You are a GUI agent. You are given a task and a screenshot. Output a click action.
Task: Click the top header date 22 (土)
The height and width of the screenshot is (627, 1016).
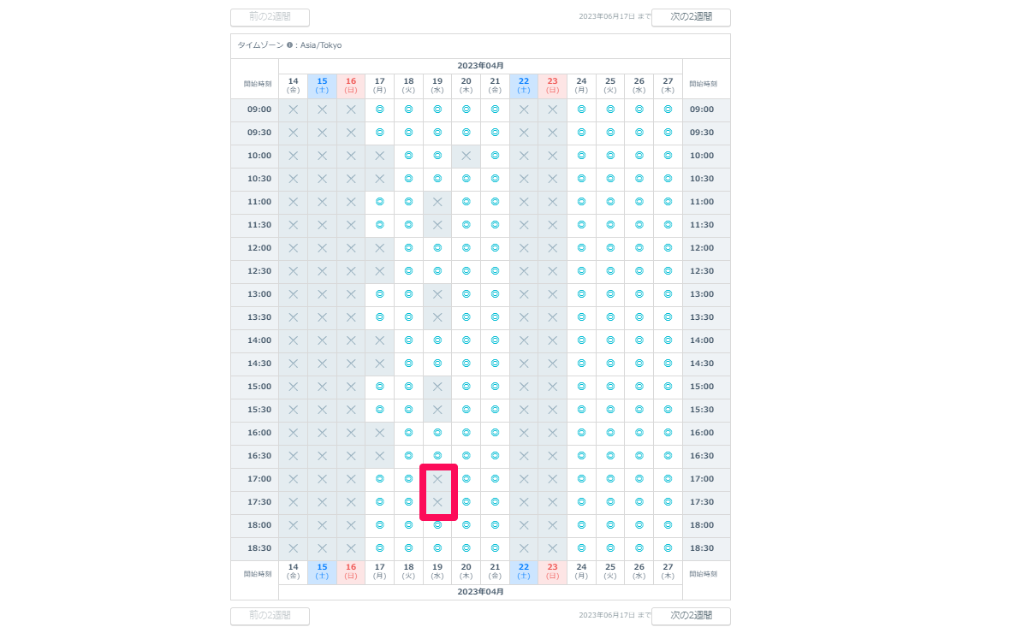[x=524, y=86]
